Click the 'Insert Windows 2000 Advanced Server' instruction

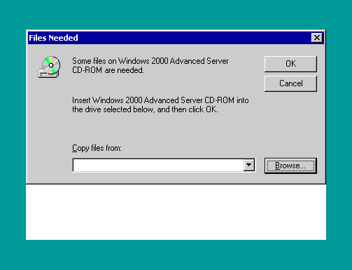160,104
